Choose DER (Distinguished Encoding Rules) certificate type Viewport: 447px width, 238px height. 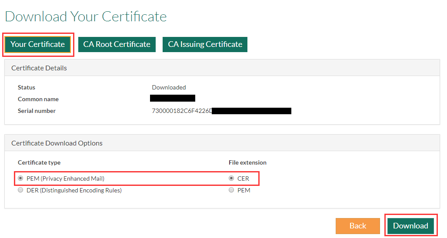pos(20,190)
